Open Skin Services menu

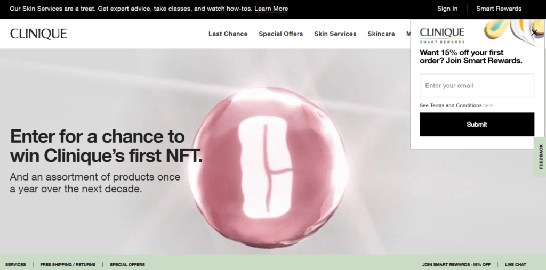(335, 34)
